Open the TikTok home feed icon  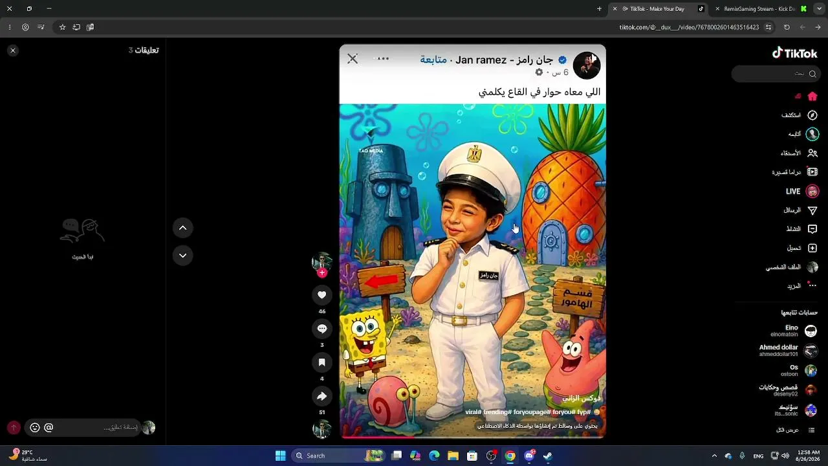[x=812, y=96]
